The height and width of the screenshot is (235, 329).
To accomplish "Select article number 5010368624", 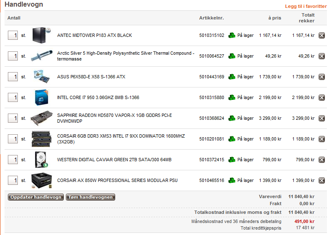I will 212,119.
